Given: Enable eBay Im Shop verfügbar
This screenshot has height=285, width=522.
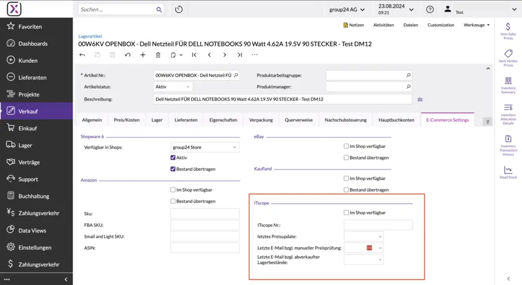Looking at the screenshot, I should 346,146.
